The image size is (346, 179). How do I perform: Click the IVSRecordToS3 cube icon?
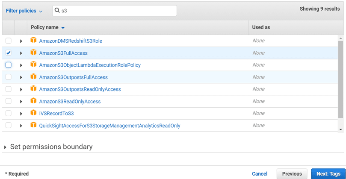pos(33,113)
